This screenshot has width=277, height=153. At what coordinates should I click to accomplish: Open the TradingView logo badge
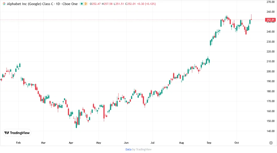point(17,133)
